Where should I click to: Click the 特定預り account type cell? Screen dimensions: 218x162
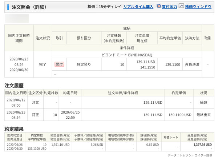click(84, 64)
